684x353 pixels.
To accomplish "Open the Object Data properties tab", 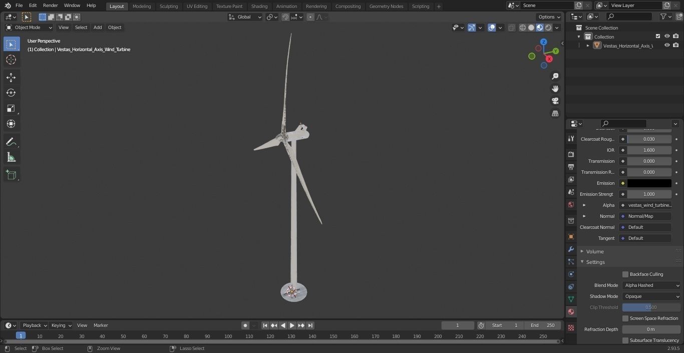I will (571, 299).
